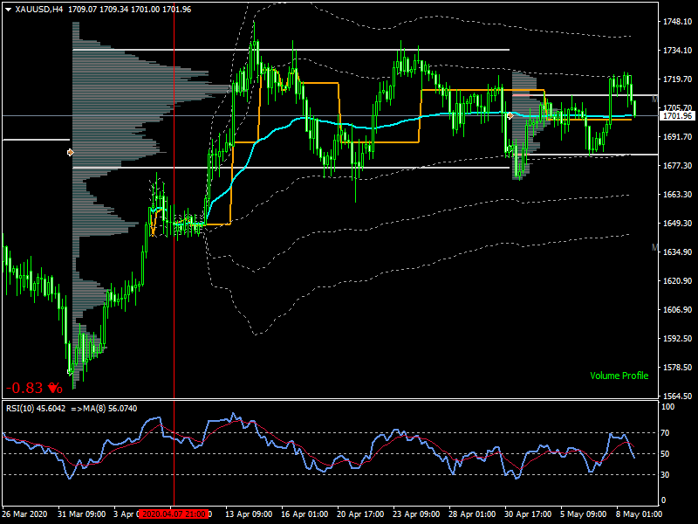Click the chart menu triangle beside XAUUSD
This screenshot has width=698, height=524.
[x=8, y=9]
